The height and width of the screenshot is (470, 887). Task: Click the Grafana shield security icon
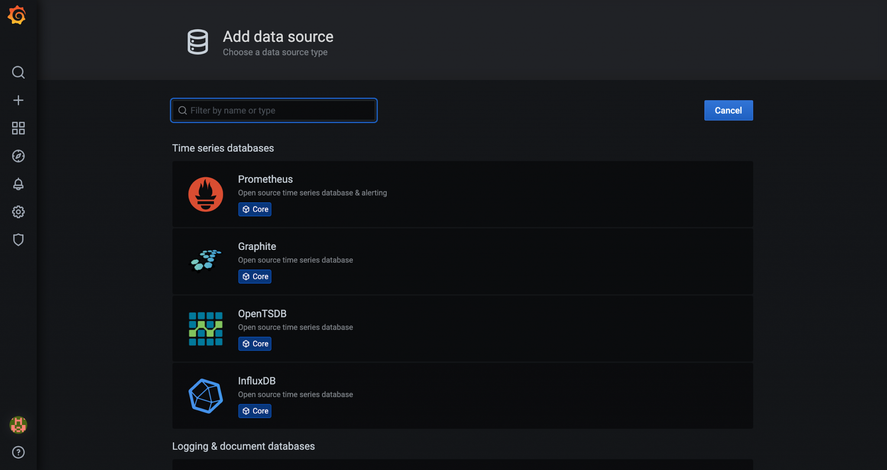pos(18,240)
